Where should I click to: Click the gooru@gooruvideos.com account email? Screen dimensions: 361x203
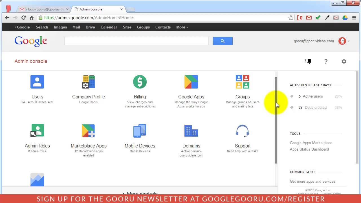pyautogui.click(x=314, y=41)
